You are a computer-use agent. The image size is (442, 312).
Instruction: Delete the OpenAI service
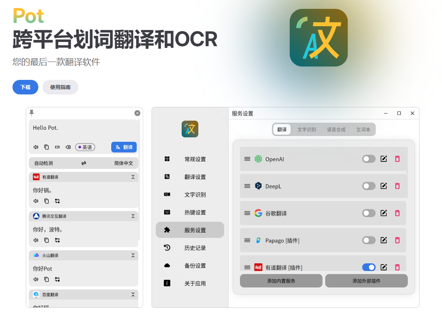click(x=397, y=159)
